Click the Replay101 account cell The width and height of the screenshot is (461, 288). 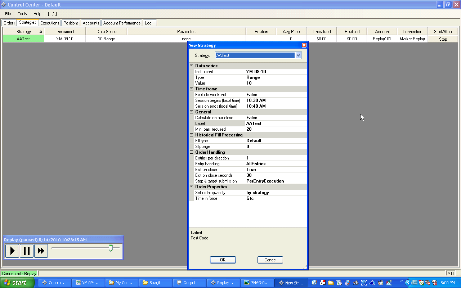point(382,39)
